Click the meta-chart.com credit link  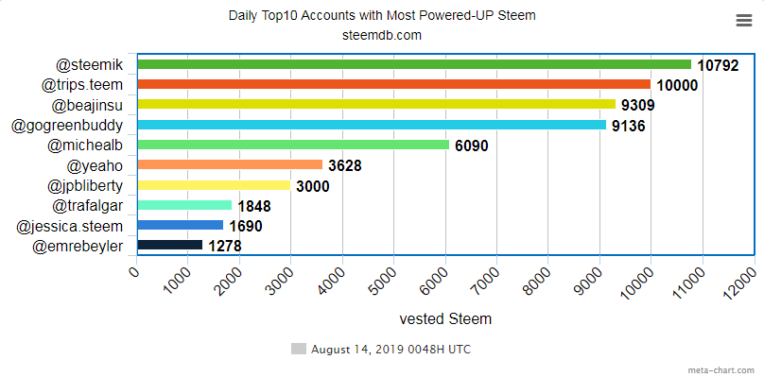point(724,370)
